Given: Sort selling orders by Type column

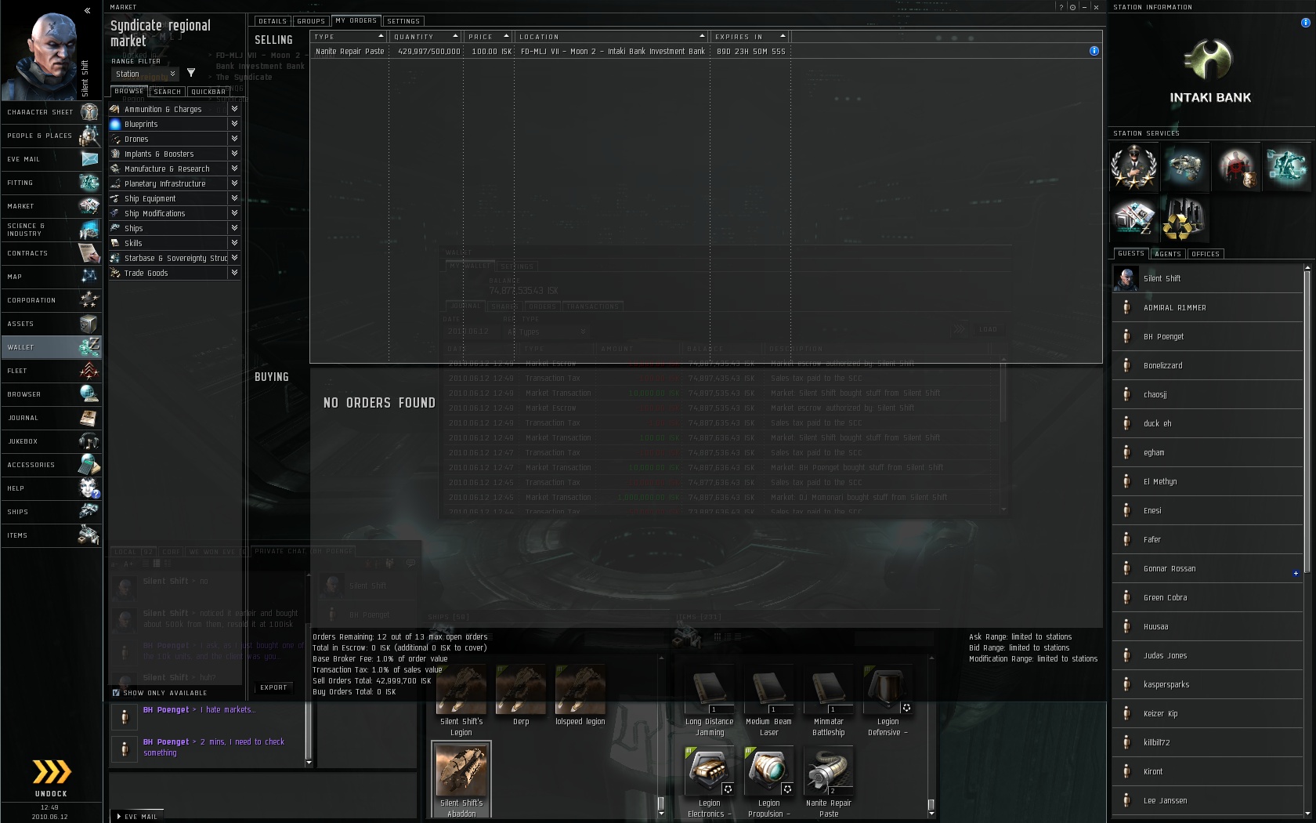Looking at the screenshot, I should pos(349,37).
